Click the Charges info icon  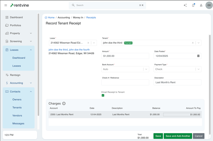pos(64,104)
